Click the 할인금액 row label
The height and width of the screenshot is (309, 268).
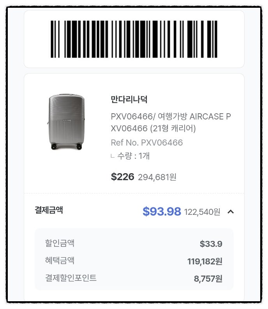point(60,244)
